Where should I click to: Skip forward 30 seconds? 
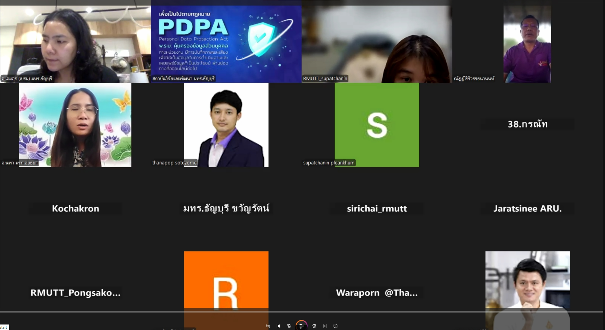(x=314, y=326)
